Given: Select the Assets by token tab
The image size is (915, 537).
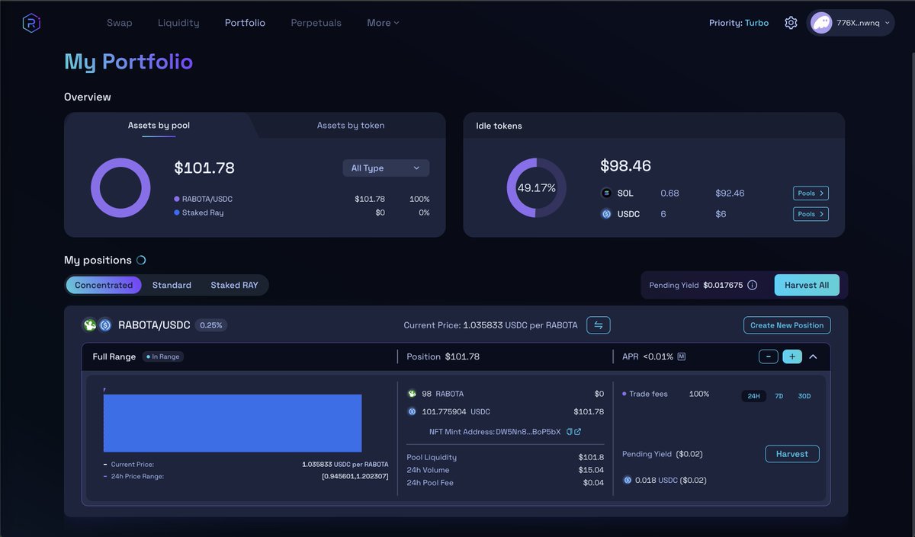Looking at the screenshot, I should 351,126.
